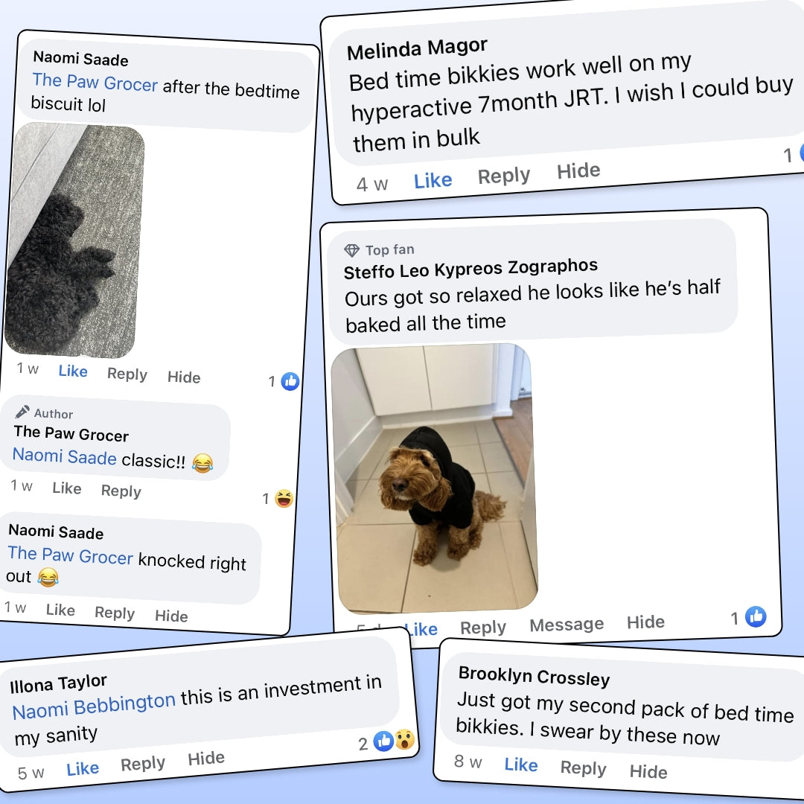This screenshot has height=804, width=804.
Task: Open the Naomi Bebbington tagged profile link
Action: (x=94, y=706)
